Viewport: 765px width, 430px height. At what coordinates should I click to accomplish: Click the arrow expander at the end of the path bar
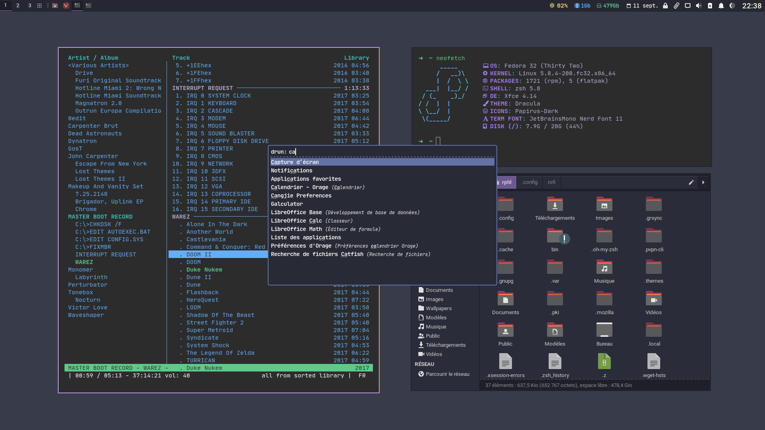[703, 182]
